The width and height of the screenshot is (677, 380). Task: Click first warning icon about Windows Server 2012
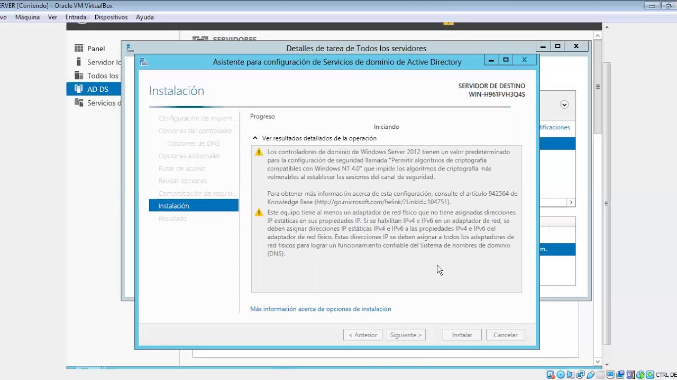pos(259,152)
